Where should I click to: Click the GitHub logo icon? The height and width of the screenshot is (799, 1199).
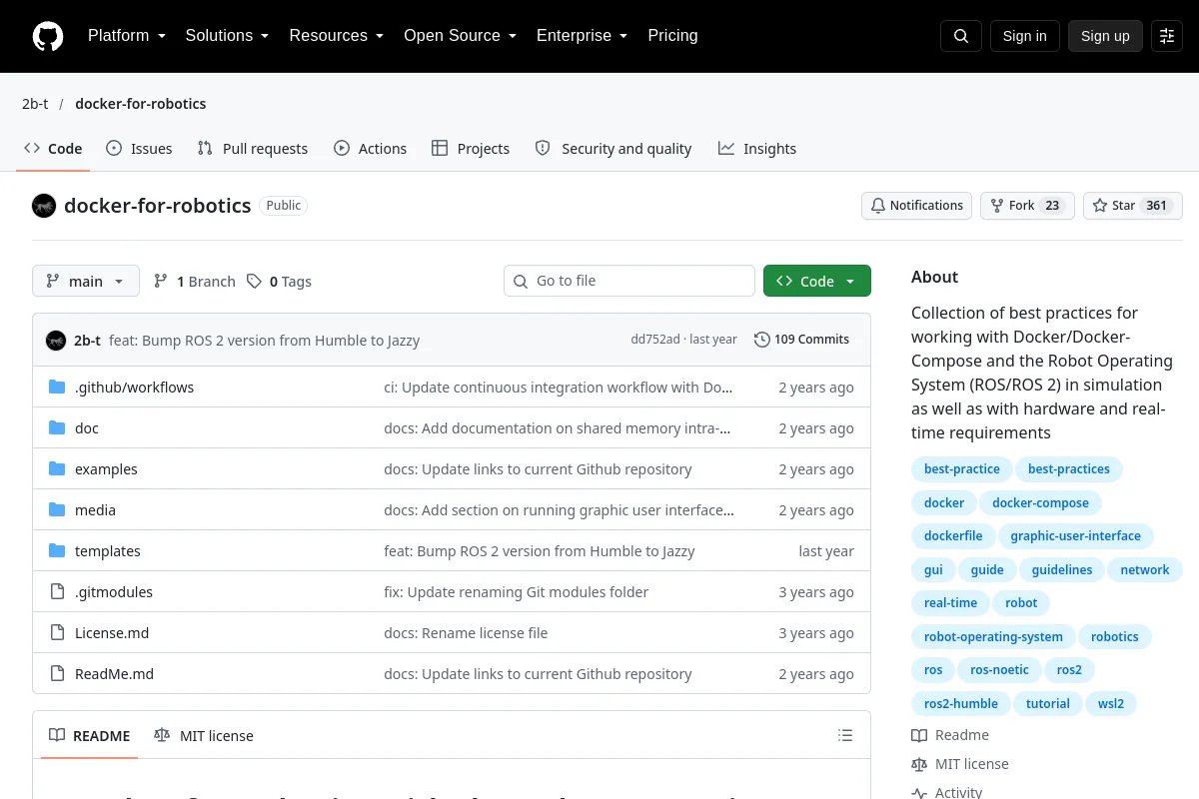[48, 36]
